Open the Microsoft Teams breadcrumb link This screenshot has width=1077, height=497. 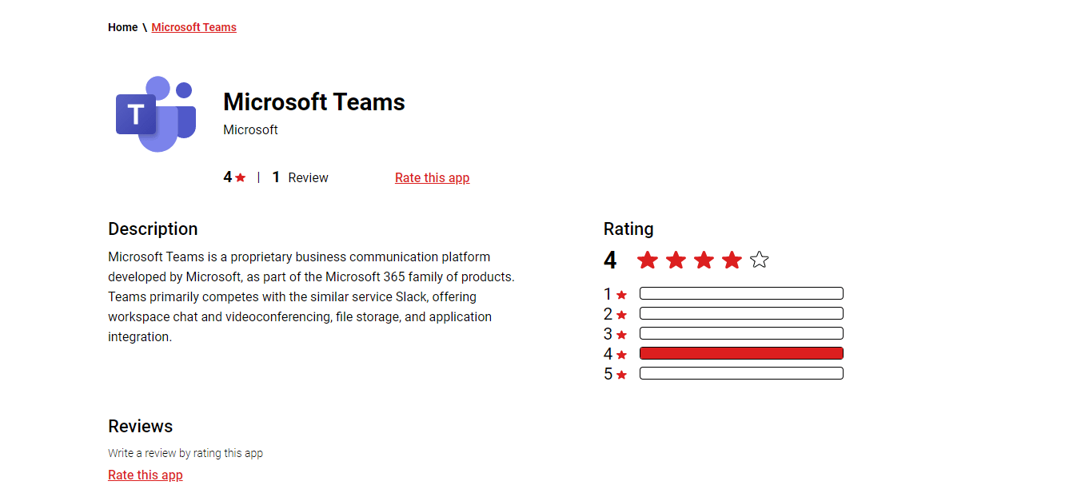click(193, 26)
